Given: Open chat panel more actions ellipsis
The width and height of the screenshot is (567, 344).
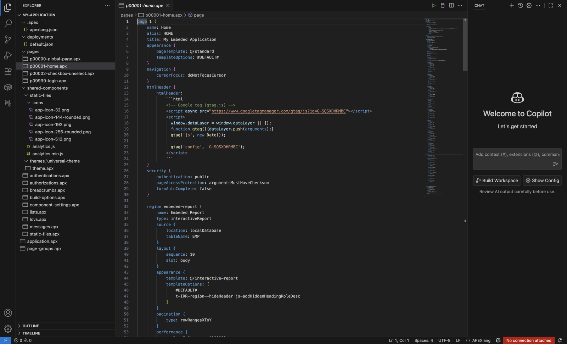Looking at the screenshot, I should [538, 5].
